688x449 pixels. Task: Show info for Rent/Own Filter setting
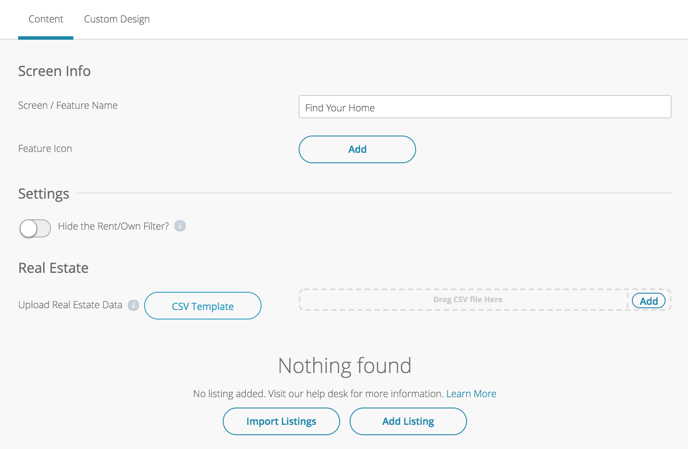[x=180, y=226]
